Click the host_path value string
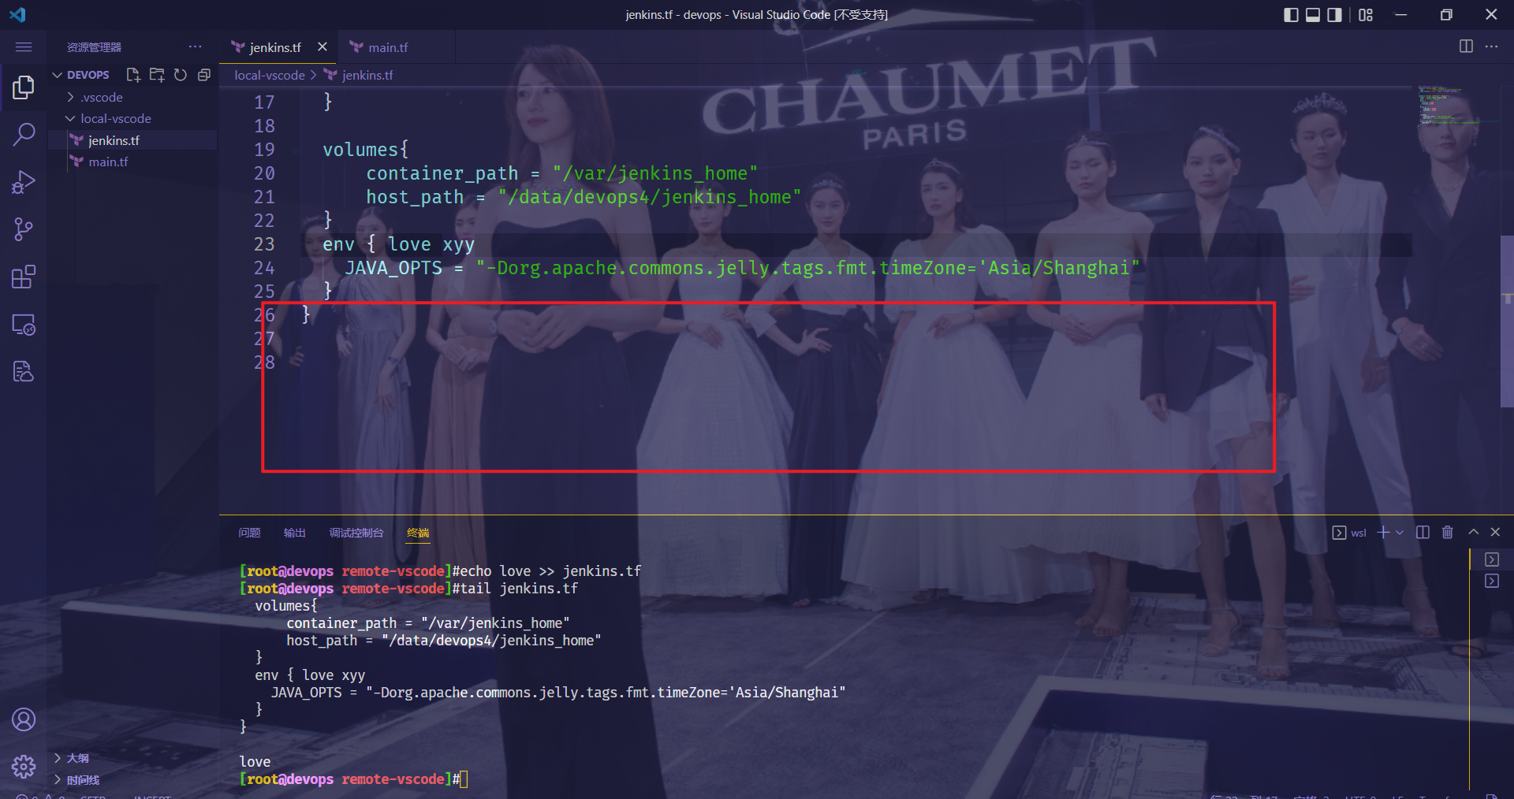Viewport: 1514px width, 799px height. click(x=650, y=197)
